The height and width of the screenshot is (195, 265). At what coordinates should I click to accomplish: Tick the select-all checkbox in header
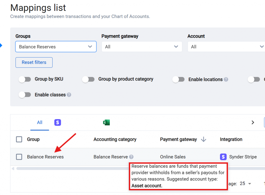click(x=19, y=140)
